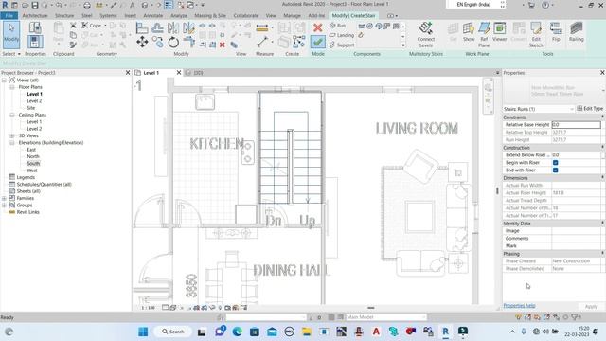The image size is (606, 341).
Task: Click the Flip stair tool
Action: [x=556, y=31]
